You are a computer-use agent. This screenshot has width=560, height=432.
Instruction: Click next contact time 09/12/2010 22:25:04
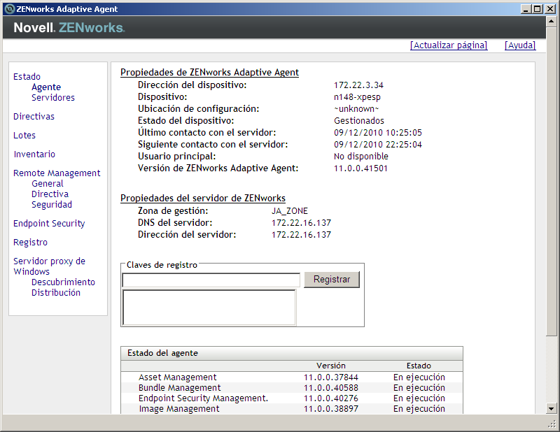click(378, 145)
